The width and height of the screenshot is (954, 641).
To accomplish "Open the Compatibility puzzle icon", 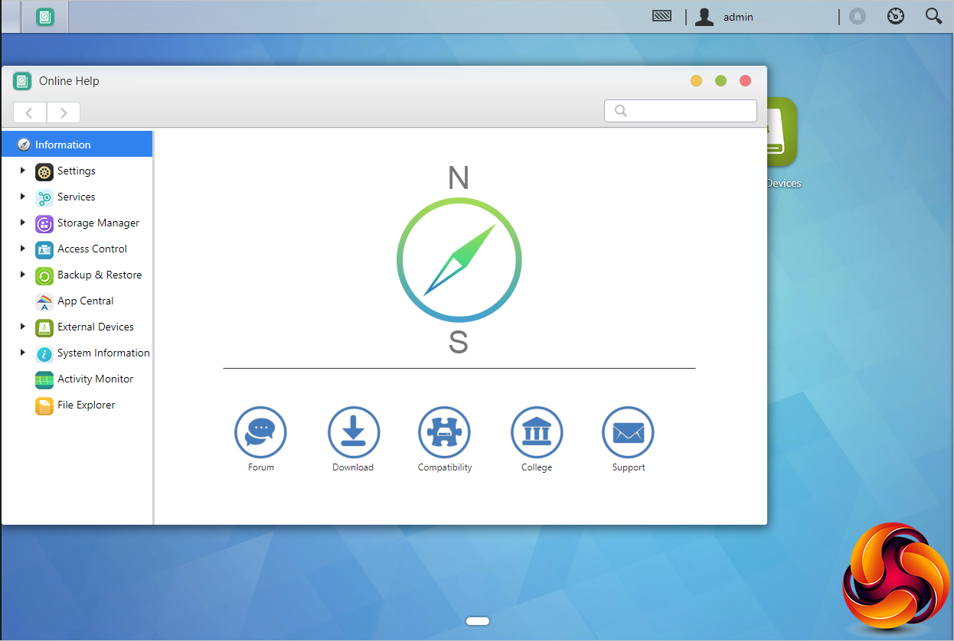I will [x=444, y=432].
